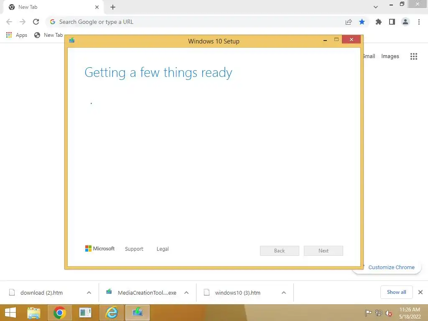
Task: Open Chrome extensions puzzle icon
Action: pyautogui.click(x=378, y=22)
